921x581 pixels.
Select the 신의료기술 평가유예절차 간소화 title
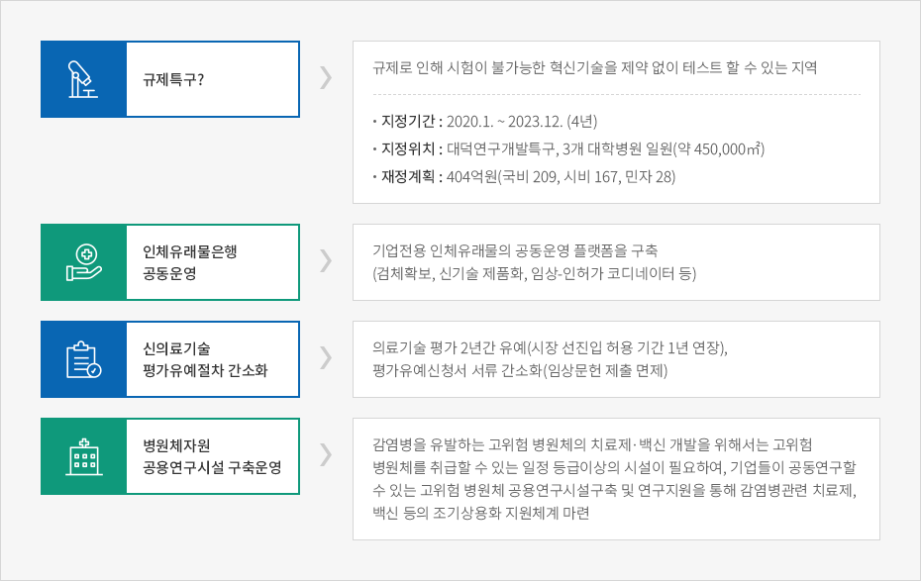205,359
